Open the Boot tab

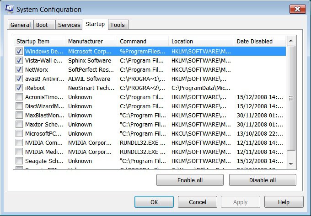[x=44, y=25]
